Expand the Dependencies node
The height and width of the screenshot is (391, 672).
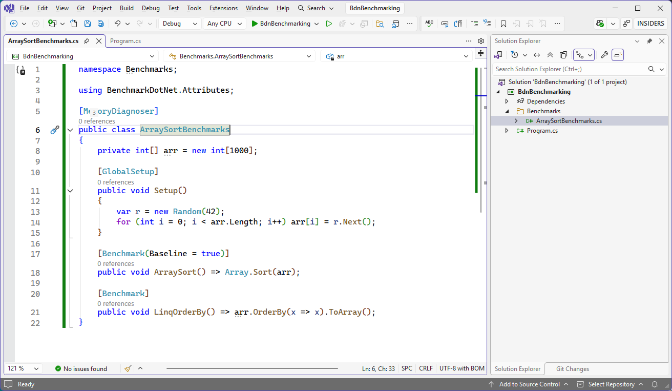[506, 101]
